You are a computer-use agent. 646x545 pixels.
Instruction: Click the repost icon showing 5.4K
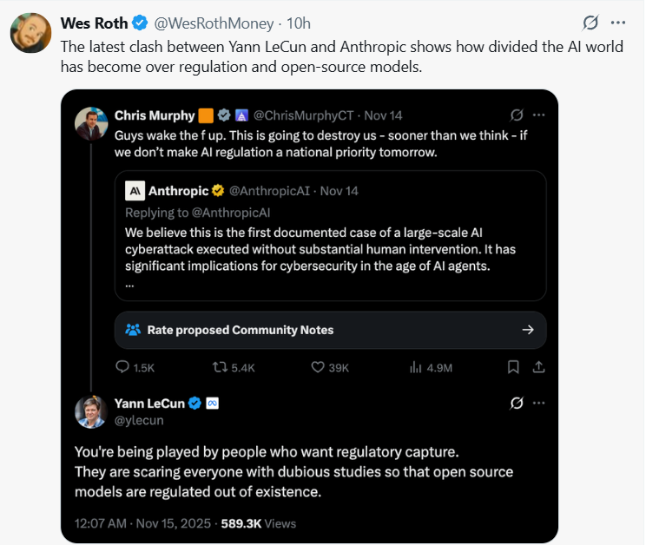[221, 367]
